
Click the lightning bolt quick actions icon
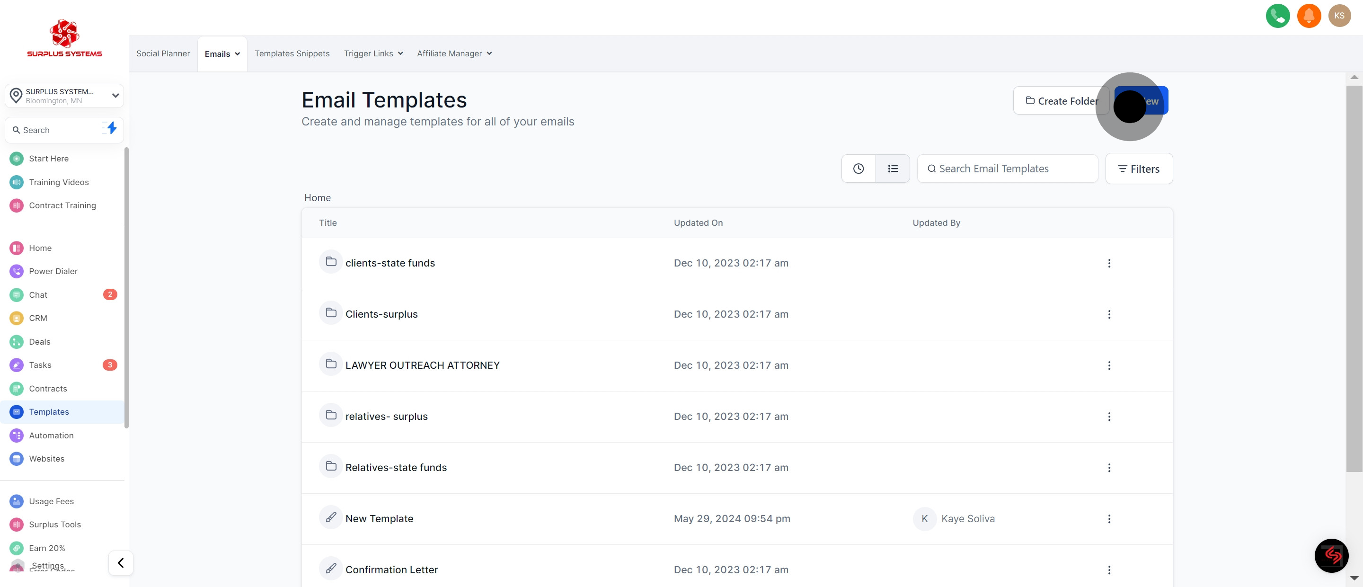(x=111, y=128)
